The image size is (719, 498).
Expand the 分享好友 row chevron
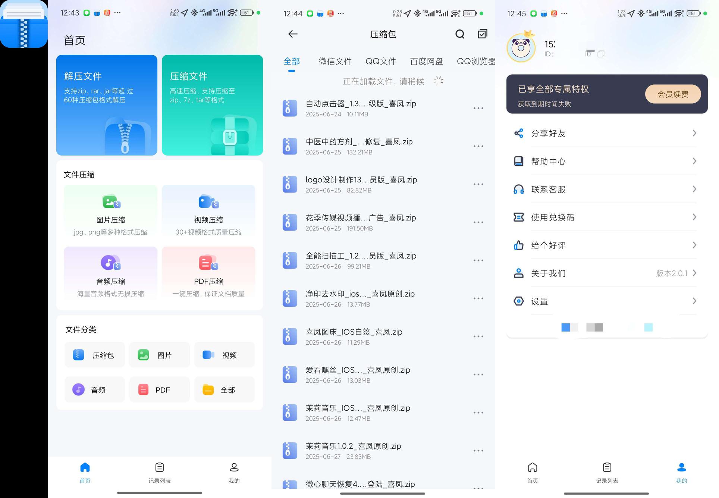coord(694,133)
